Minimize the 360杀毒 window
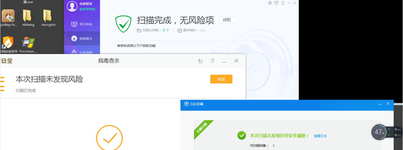This screenshot has width=403, height=150. click(380, 104)
